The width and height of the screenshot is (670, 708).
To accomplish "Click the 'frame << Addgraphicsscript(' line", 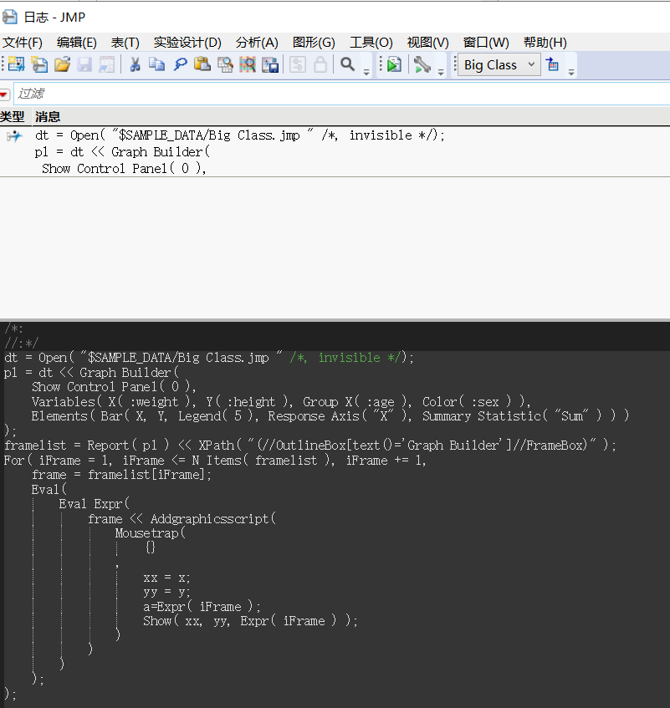I will 182,519.
